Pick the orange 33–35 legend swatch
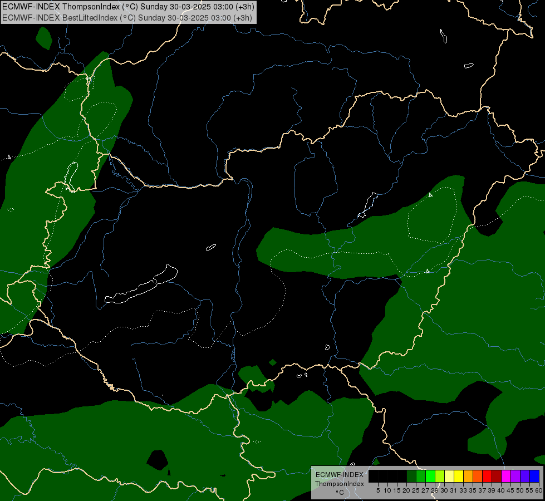The width and height of the screenshot is (545, 501). 468,476
